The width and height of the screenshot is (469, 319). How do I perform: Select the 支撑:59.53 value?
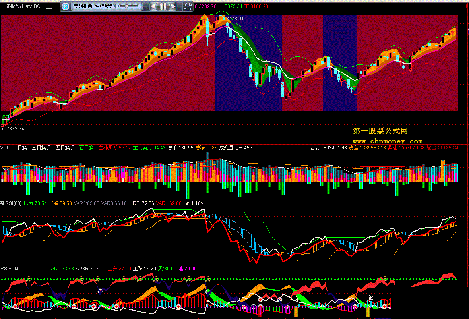[x=60, y=203]
